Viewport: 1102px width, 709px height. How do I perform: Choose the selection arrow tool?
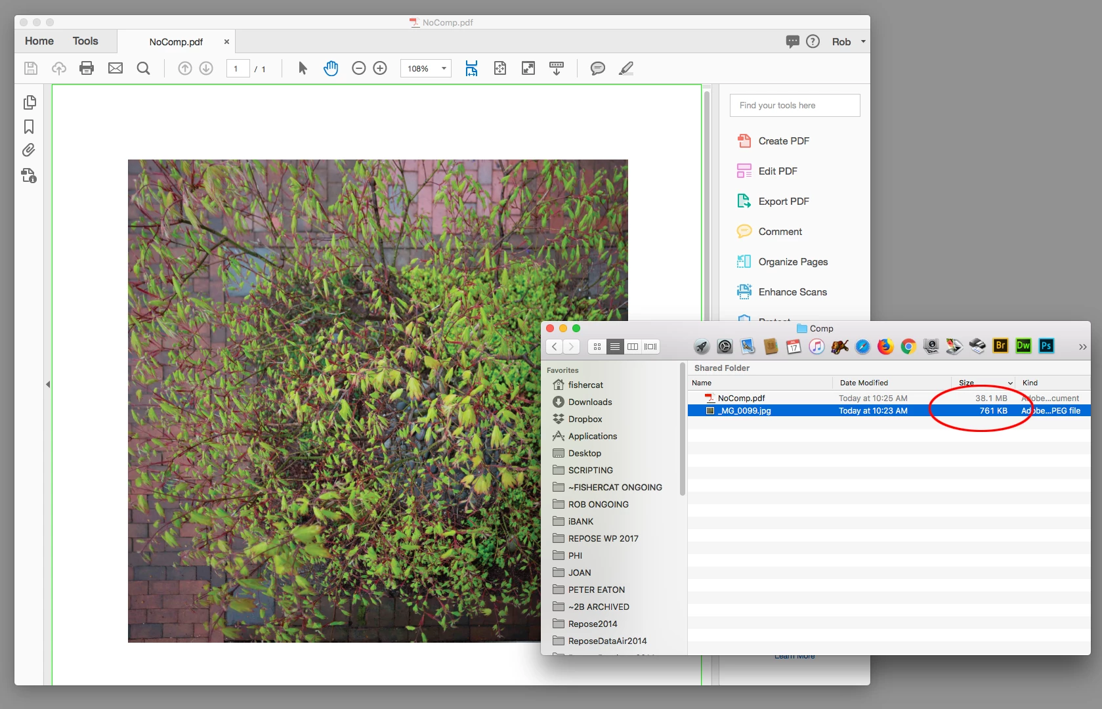point(303,68)
